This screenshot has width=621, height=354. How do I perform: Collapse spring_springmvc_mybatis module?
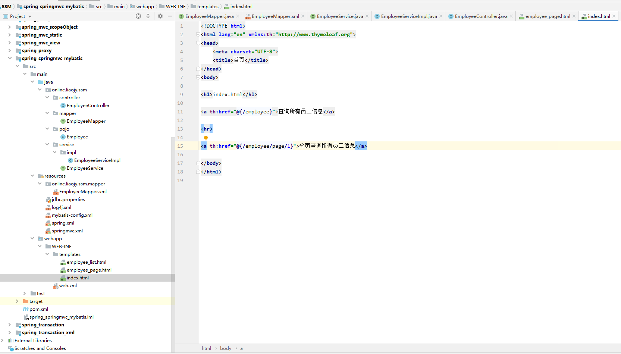point(10,58)
